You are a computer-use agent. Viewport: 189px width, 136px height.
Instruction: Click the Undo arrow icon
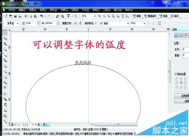[42, 16]
